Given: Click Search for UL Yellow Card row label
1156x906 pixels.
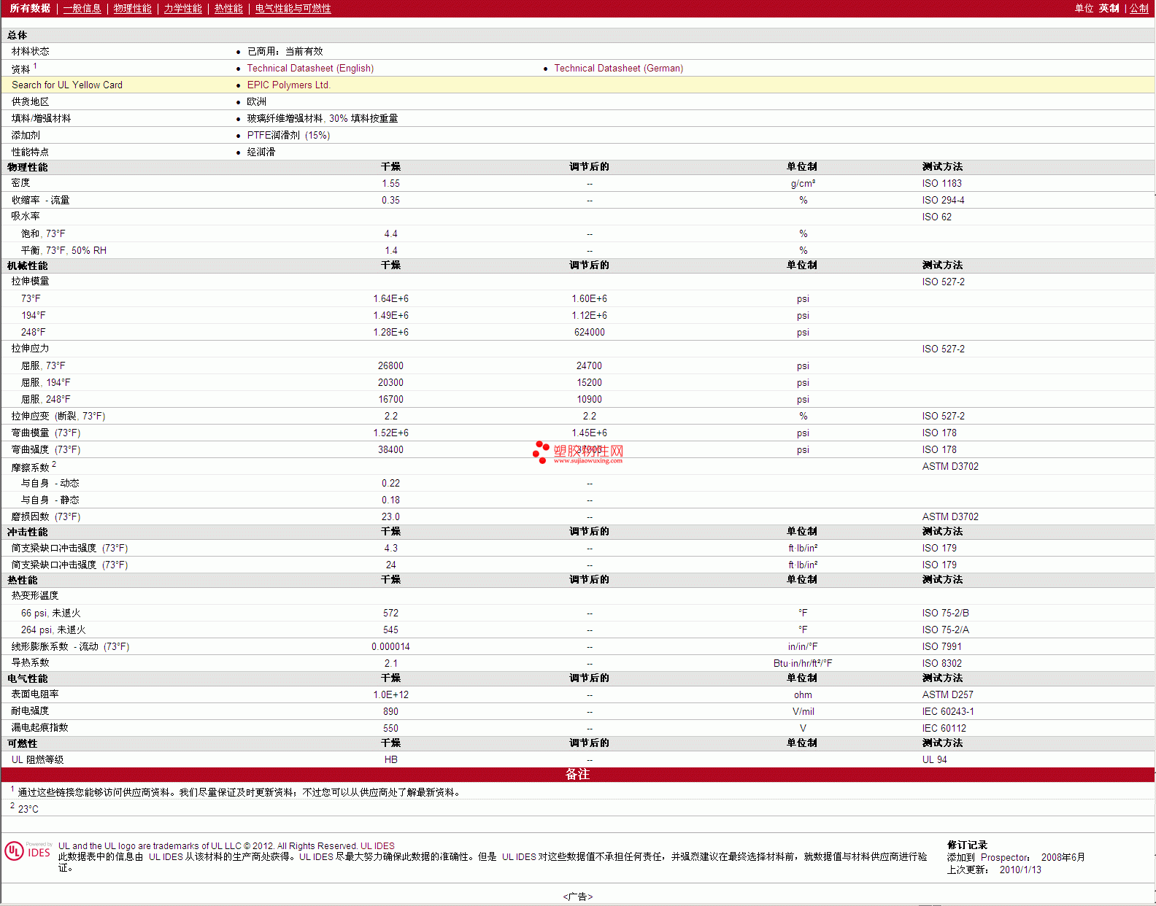Looking at the screenshot, I should [67, 85].
